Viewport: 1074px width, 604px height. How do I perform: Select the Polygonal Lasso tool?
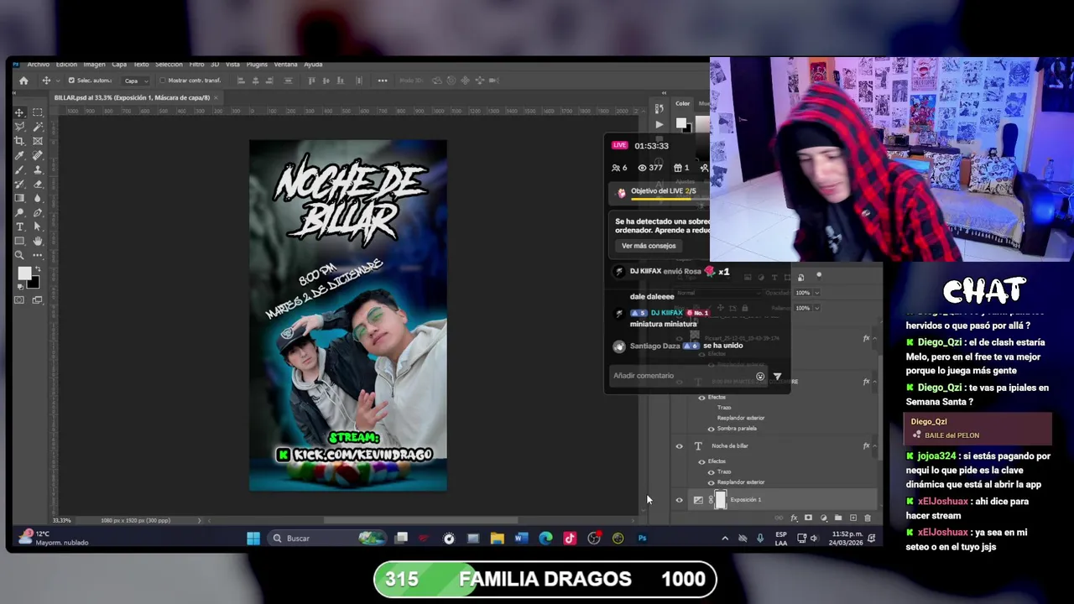tap(19, 127)
